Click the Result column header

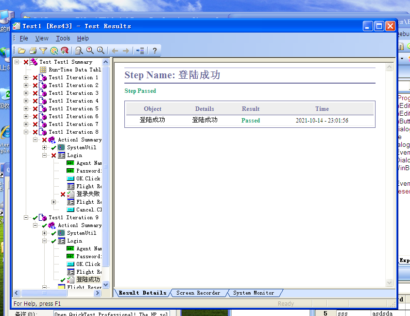pos(251,109)
